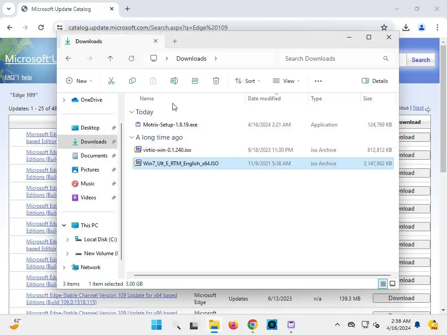Screen dimensions: 447x335
Task: Launch Firefox from the taskbar
Action: click(x=234, y=325)
